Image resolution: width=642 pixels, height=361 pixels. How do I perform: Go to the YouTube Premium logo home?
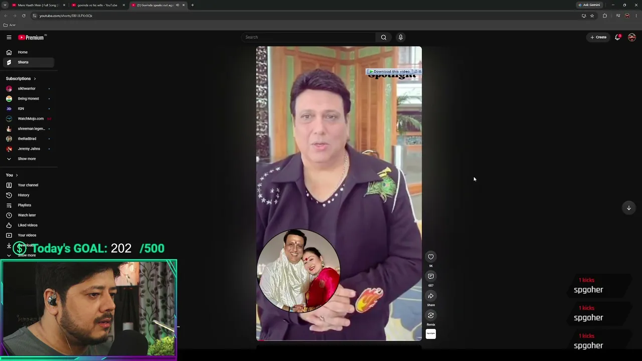[32, 37]
